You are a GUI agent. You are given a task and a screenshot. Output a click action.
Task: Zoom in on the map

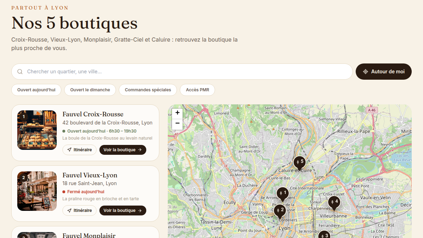pos(177,113)
